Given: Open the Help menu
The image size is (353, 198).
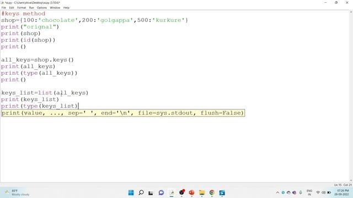Looking at the screenshot, I should point(66,8).
